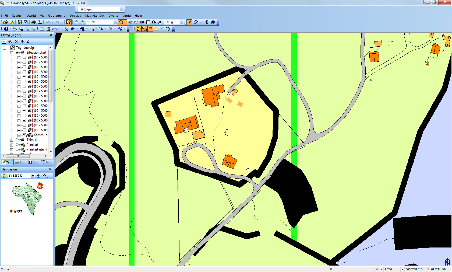Select the pan hand tool
Viewport: 452px width, 272px height.
[x=160, y=22]
